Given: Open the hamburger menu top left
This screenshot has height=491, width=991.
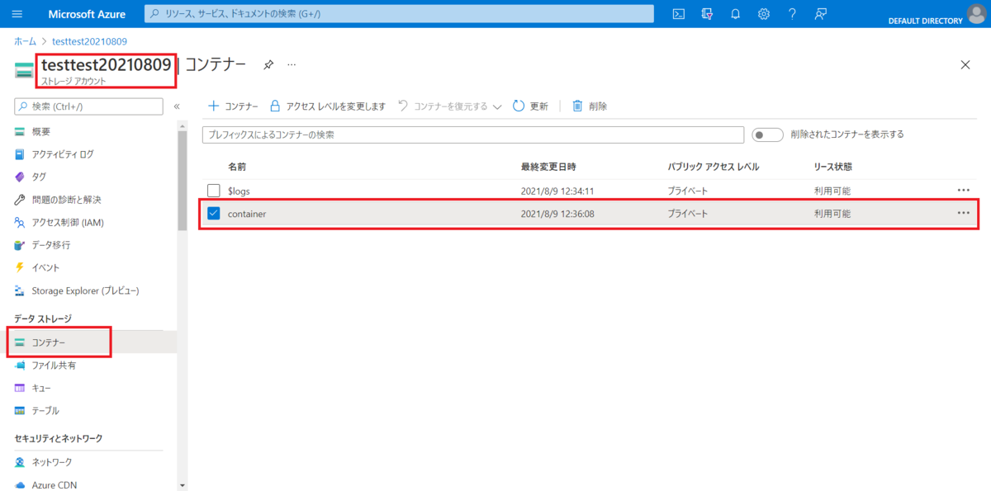Looking at the screenshot, I should click(x=17, y=13).
